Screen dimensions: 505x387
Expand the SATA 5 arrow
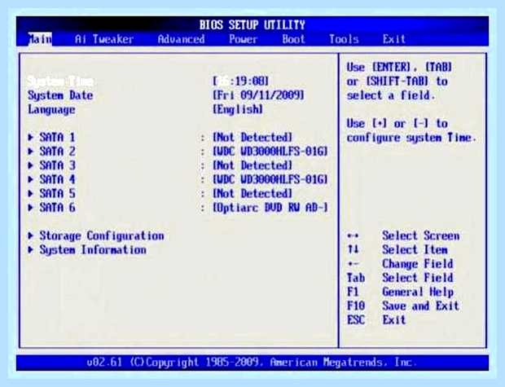pyautogui.click(x=31, y=194)
